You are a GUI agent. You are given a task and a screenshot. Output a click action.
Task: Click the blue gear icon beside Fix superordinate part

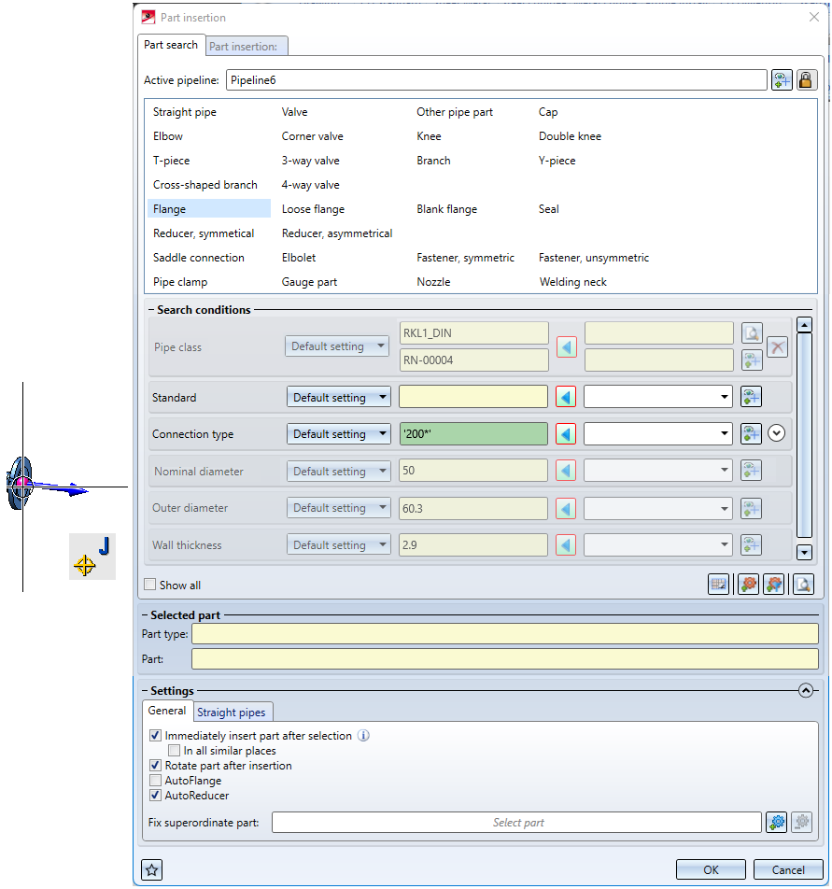click(x=776, y=822)
